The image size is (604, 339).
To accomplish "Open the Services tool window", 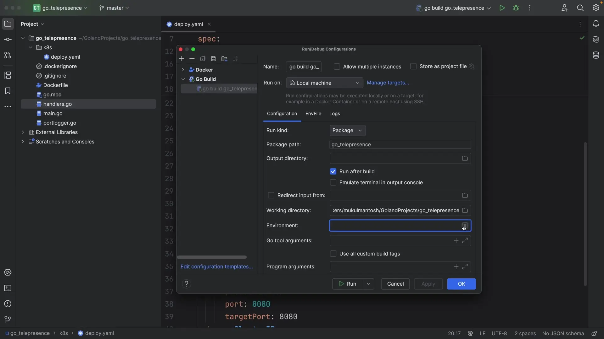I will pyautogui.click(x=8, y=272).
